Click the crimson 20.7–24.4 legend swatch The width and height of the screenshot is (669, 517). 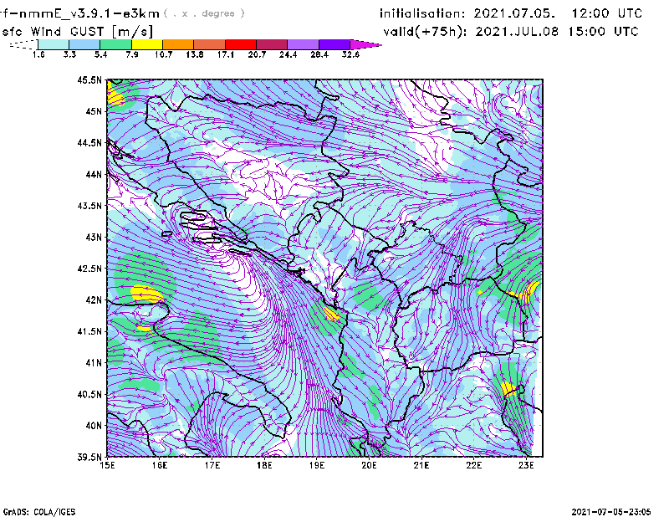273,44
